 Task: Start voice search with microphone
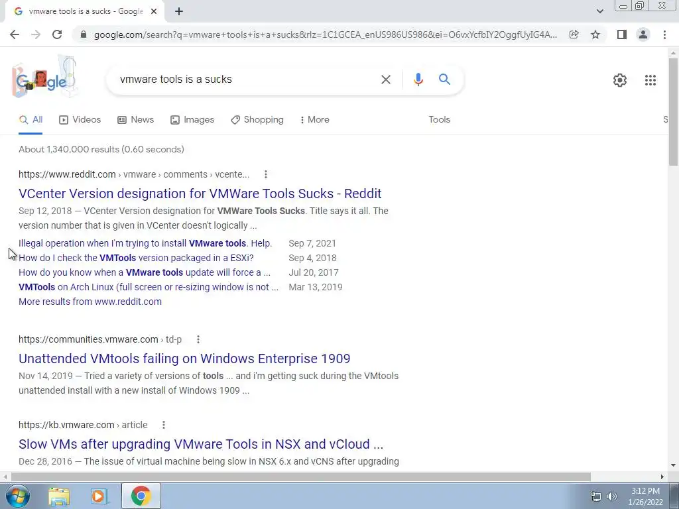(418, 80)
